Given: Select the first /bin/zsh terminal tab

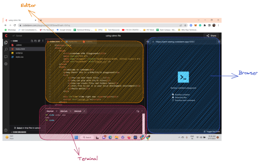Looking at the screenshot, I should pos(50,111).
